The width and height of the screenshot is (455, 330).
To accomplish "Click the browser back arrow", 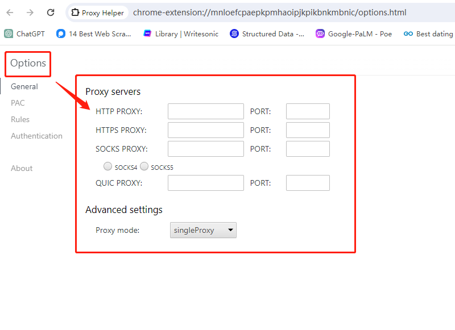I will (x=9, y=11).
